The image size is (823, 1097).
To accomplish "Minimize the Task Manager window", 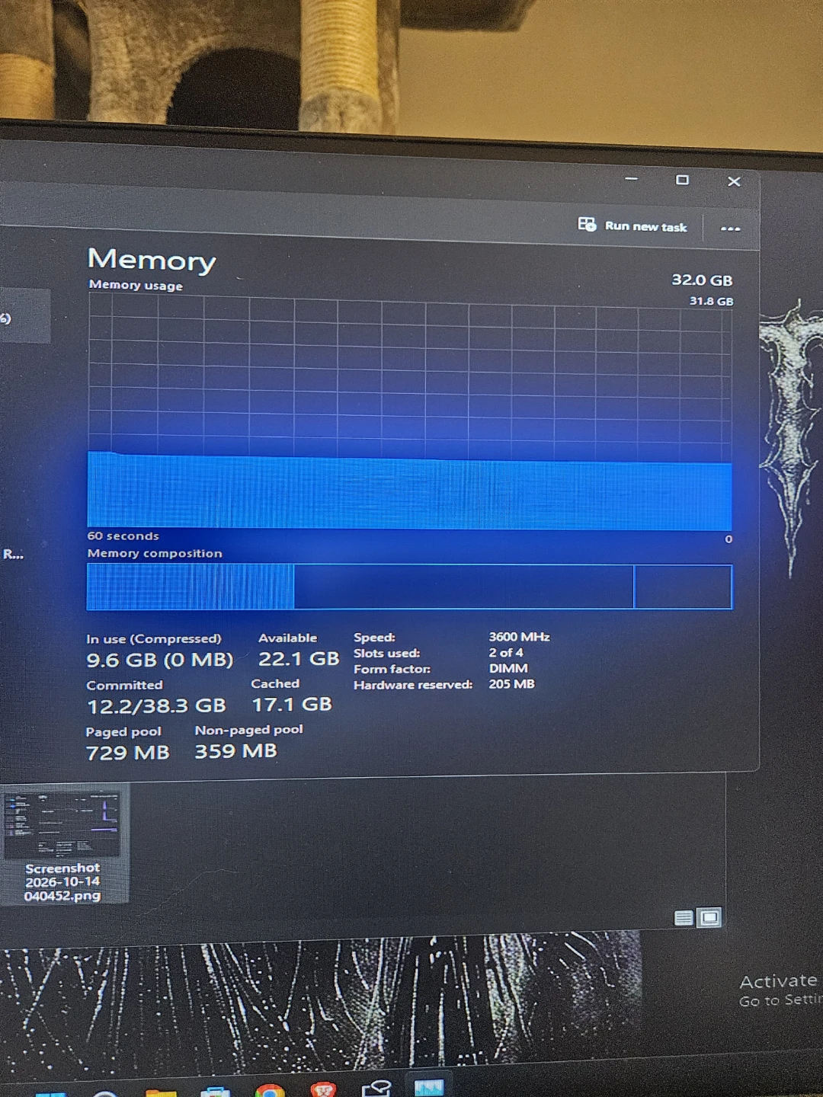I will pyautogui.click(x=631, y=179).
